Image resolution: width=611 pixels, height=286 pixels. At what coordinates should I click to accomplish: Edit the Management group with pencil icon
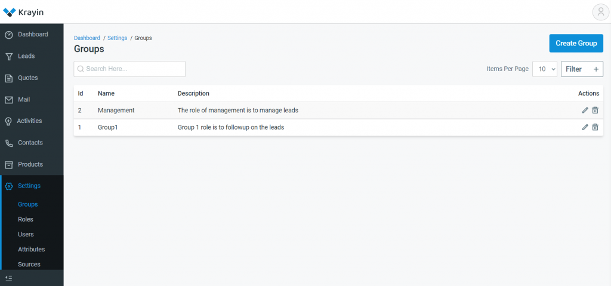pyautogui.click(x=585, y=110)
